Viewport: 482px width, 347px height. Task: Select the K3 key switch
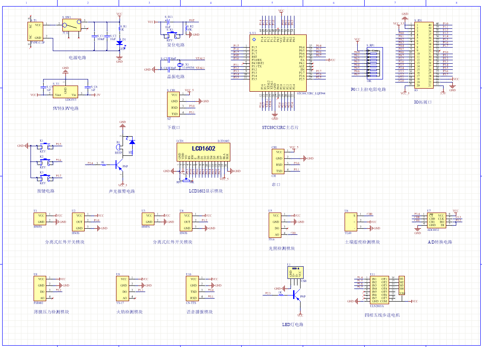pos(46,178)
